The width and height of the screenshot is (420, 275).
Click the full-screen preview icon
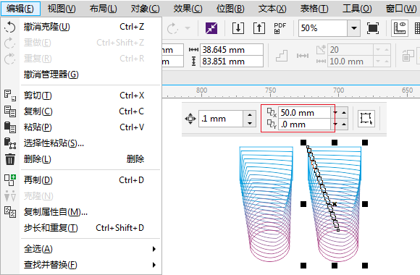tap(373, 27)
